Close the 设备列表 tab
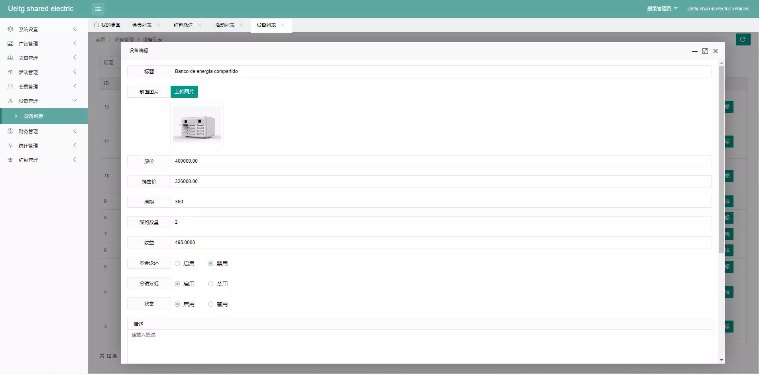 [283, 25]
